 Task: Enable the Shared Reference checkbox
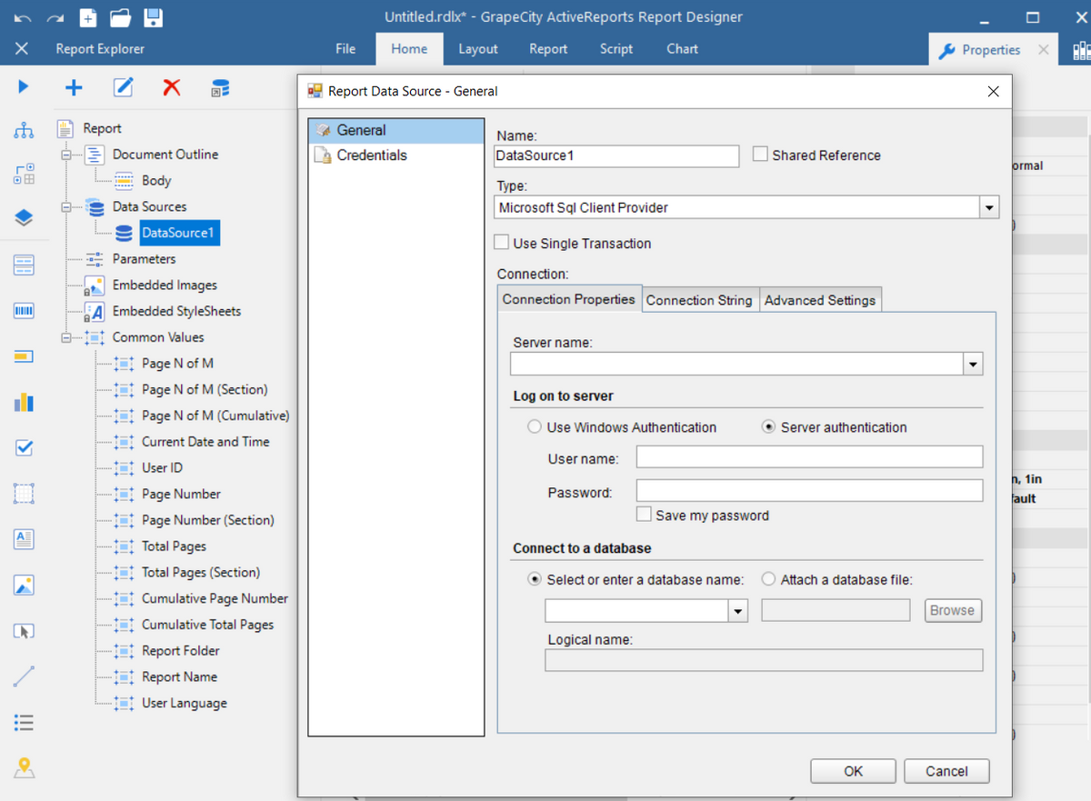pos(760,154)
